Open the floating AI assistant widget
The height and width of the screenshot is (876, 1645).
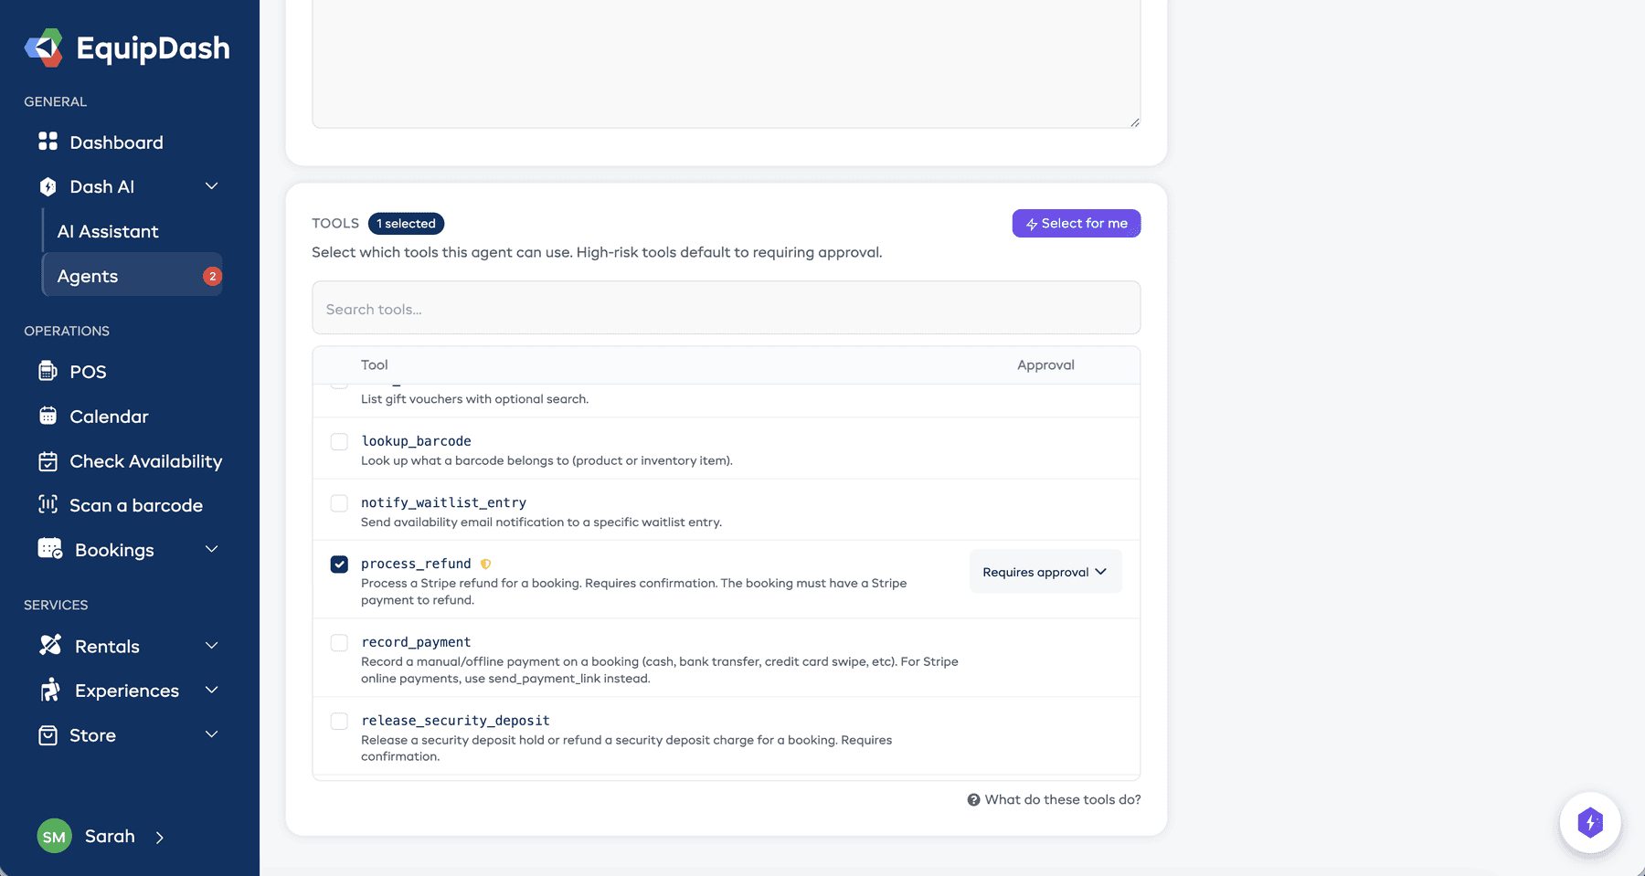[x=1590, y=823]
